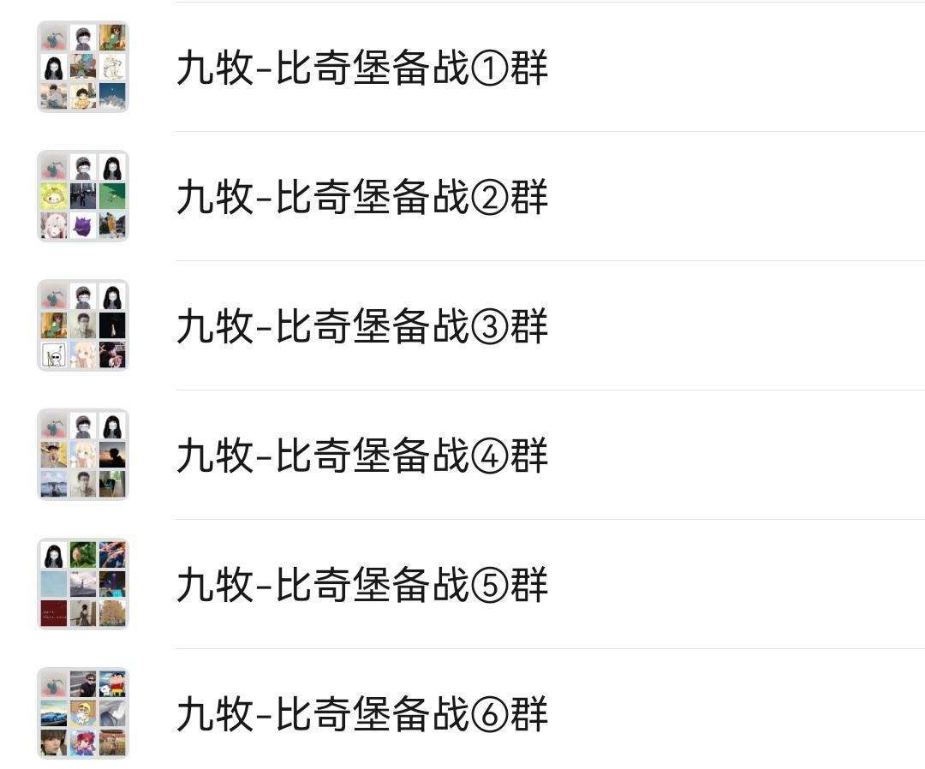Viewport: 925px width, 769px height.
Task: Click the dark red tile in ⑤群 avatar
Action: tap(54, 613)
